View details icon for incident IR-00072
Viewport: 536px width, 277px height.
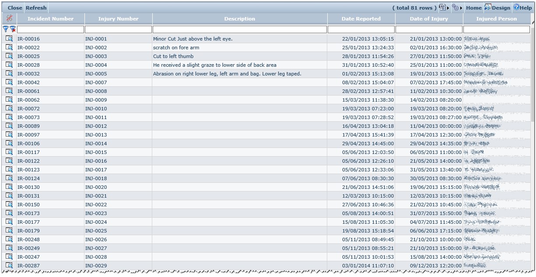(9, 109)
